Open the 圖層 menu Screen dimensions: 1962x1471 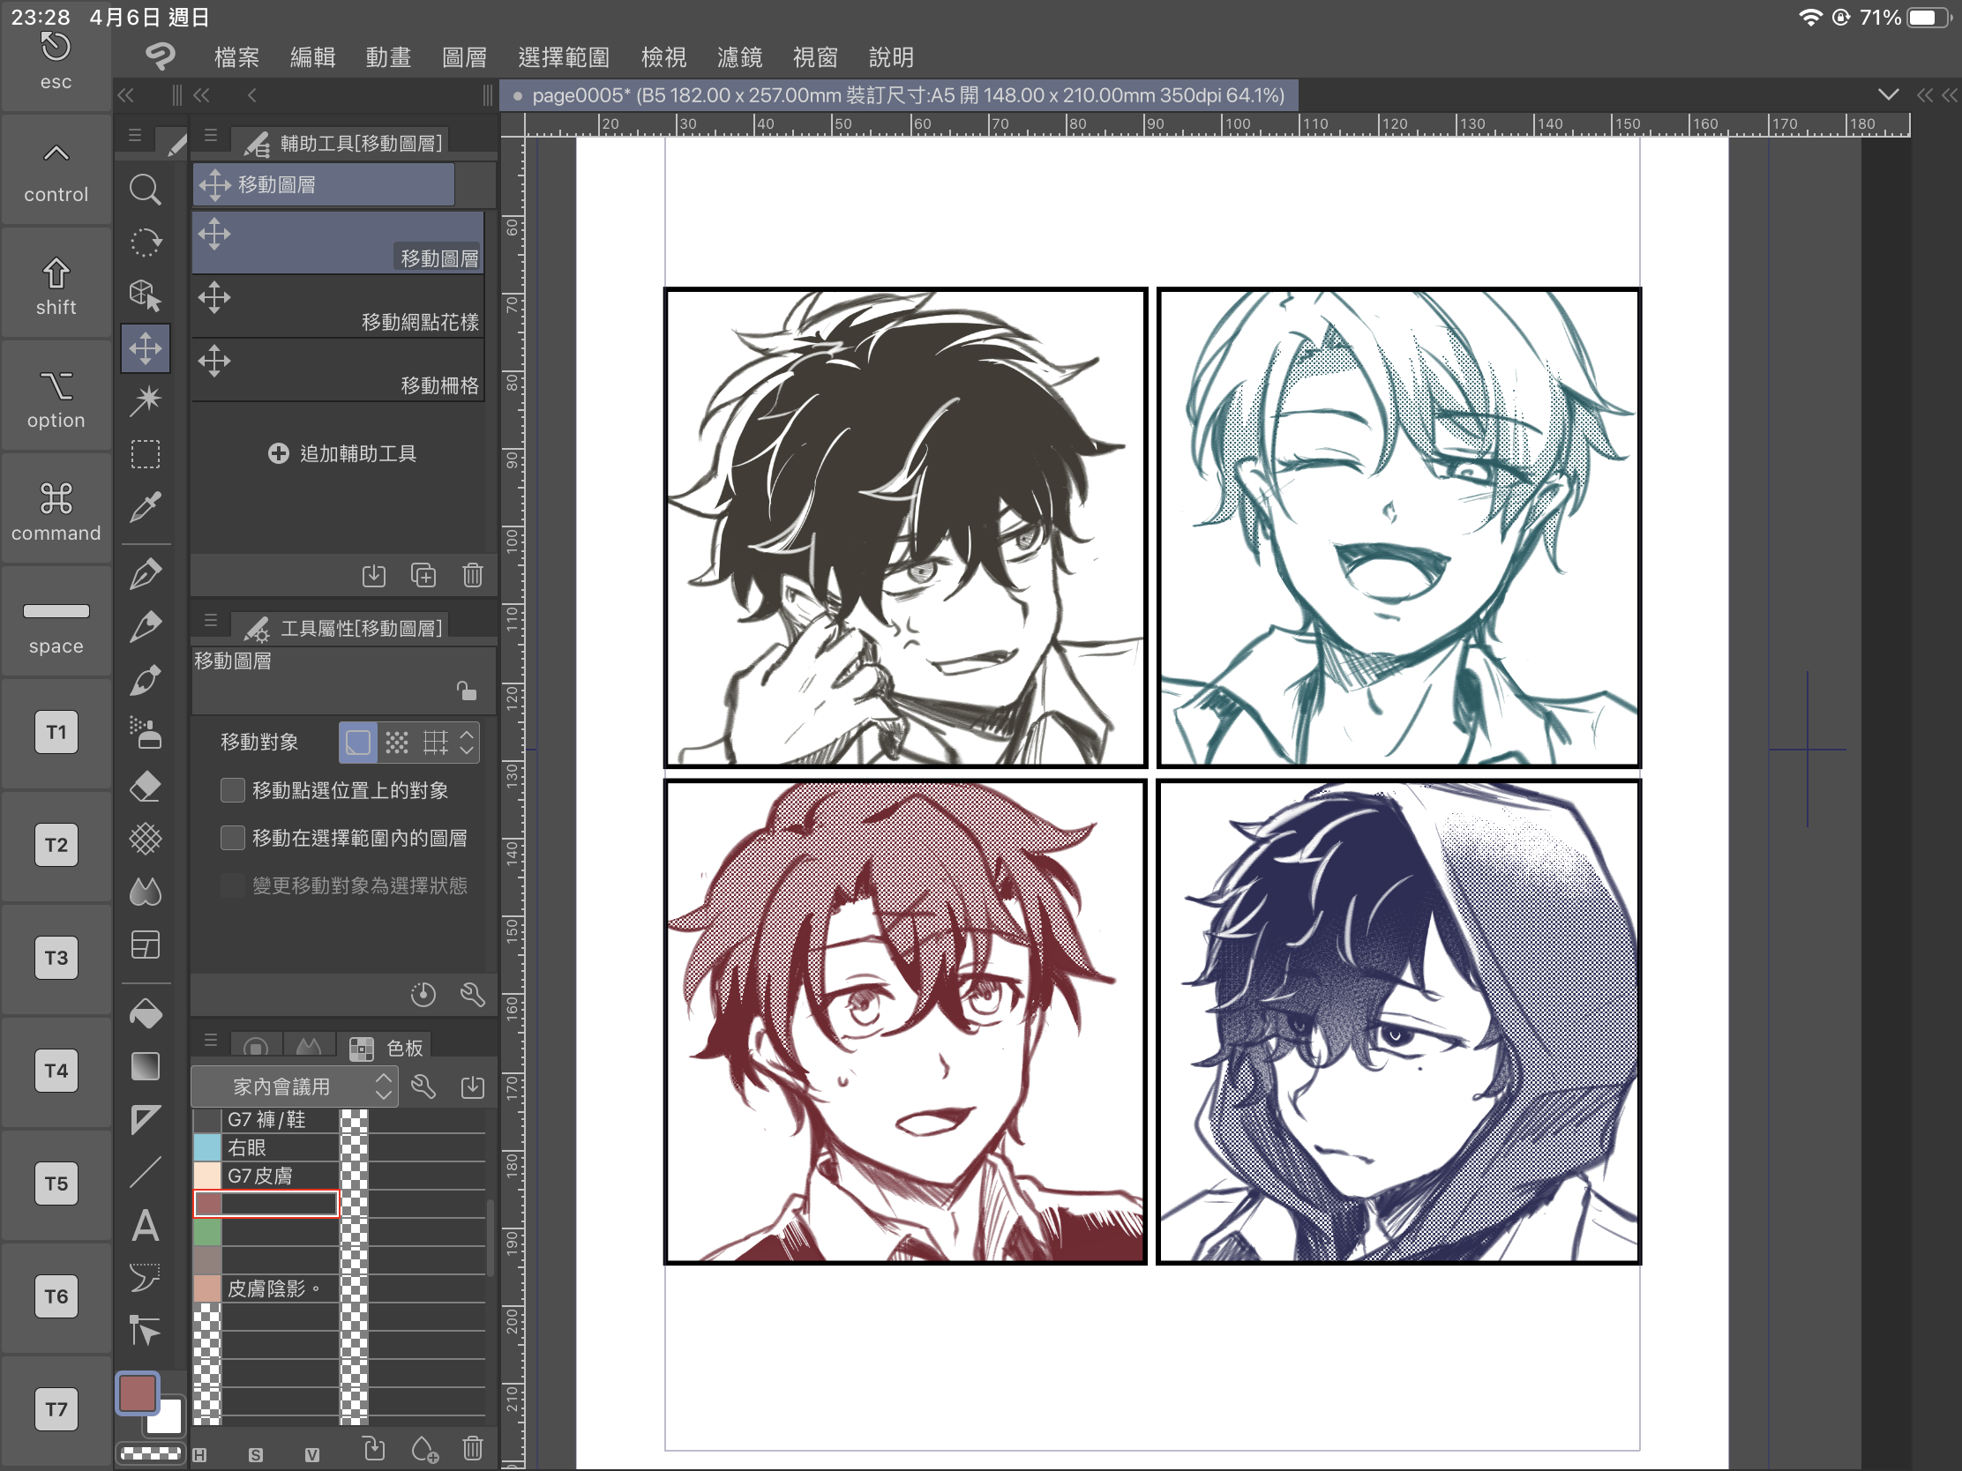[x=464, y=57]
